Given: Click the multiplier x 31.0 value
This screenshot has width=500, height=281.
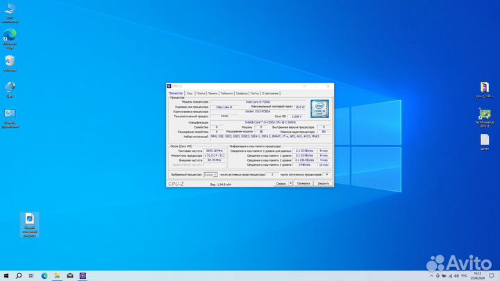Looking at the screenshot, I should pos(215,155).
